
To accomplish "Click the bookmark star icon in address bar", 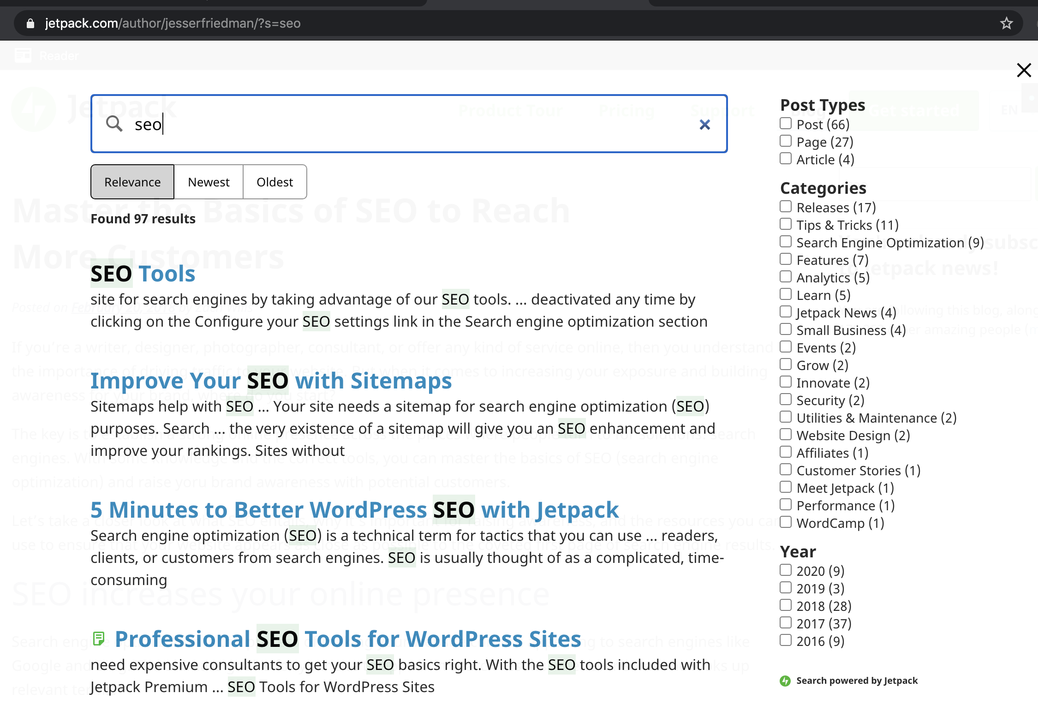I will click(1007, 23).
